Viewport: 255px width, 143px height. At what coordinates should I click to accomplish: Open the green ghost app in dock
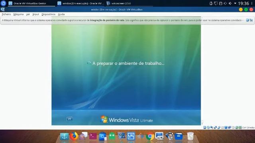pos(112,136)
